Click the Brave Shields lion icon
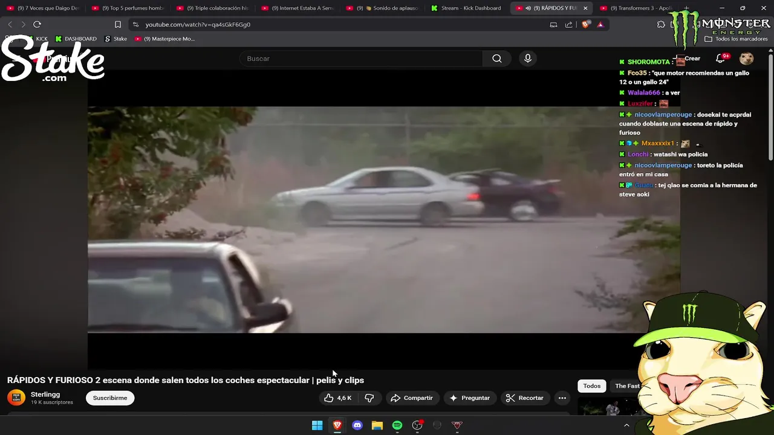This screenshot has width=774, height=435. [585, 24]
